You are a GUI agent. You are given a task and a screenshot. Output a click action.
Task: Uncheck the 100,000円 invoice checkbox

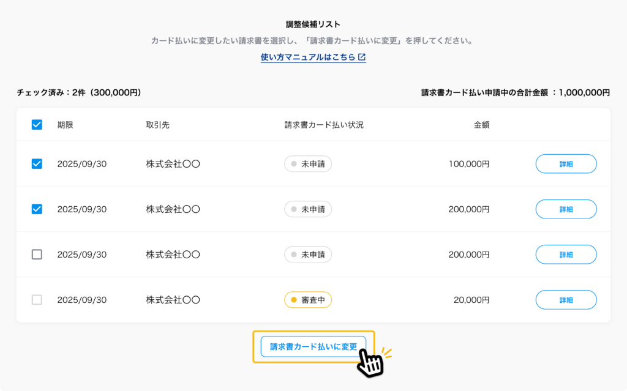coord(37,164)
